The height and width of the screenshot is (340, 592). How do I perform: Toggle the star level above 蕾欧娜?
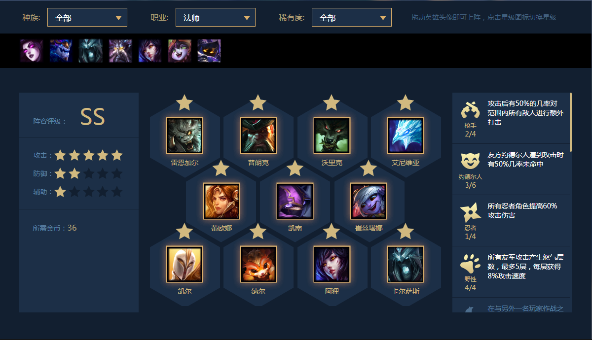tap(221, 168)
